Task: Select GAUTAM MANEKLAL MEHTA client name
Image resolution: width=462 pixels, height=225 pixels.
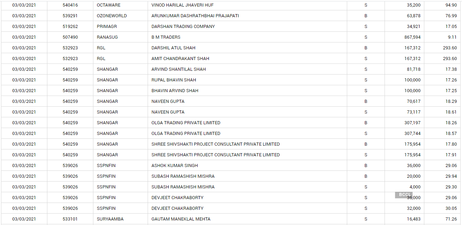Action: click(181, 219)
